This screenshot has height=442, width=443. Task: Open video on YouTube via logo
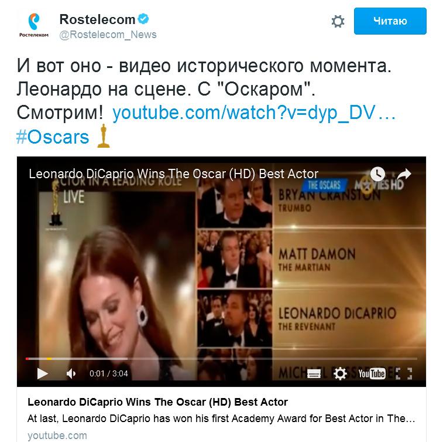click(371, 373)
